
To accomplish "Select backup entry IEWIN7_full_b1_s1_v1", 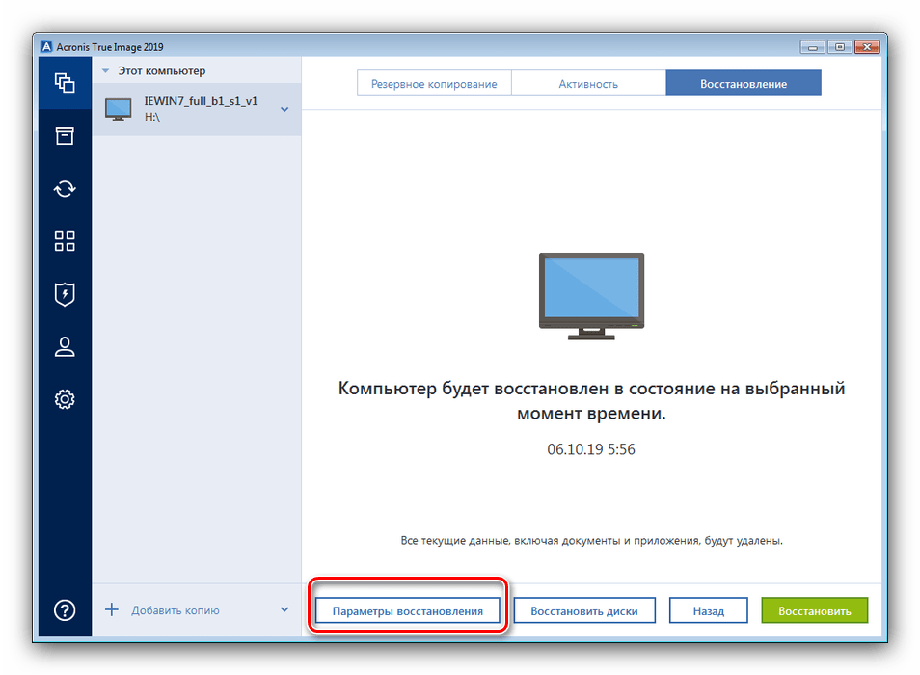I will pos(197,109).
